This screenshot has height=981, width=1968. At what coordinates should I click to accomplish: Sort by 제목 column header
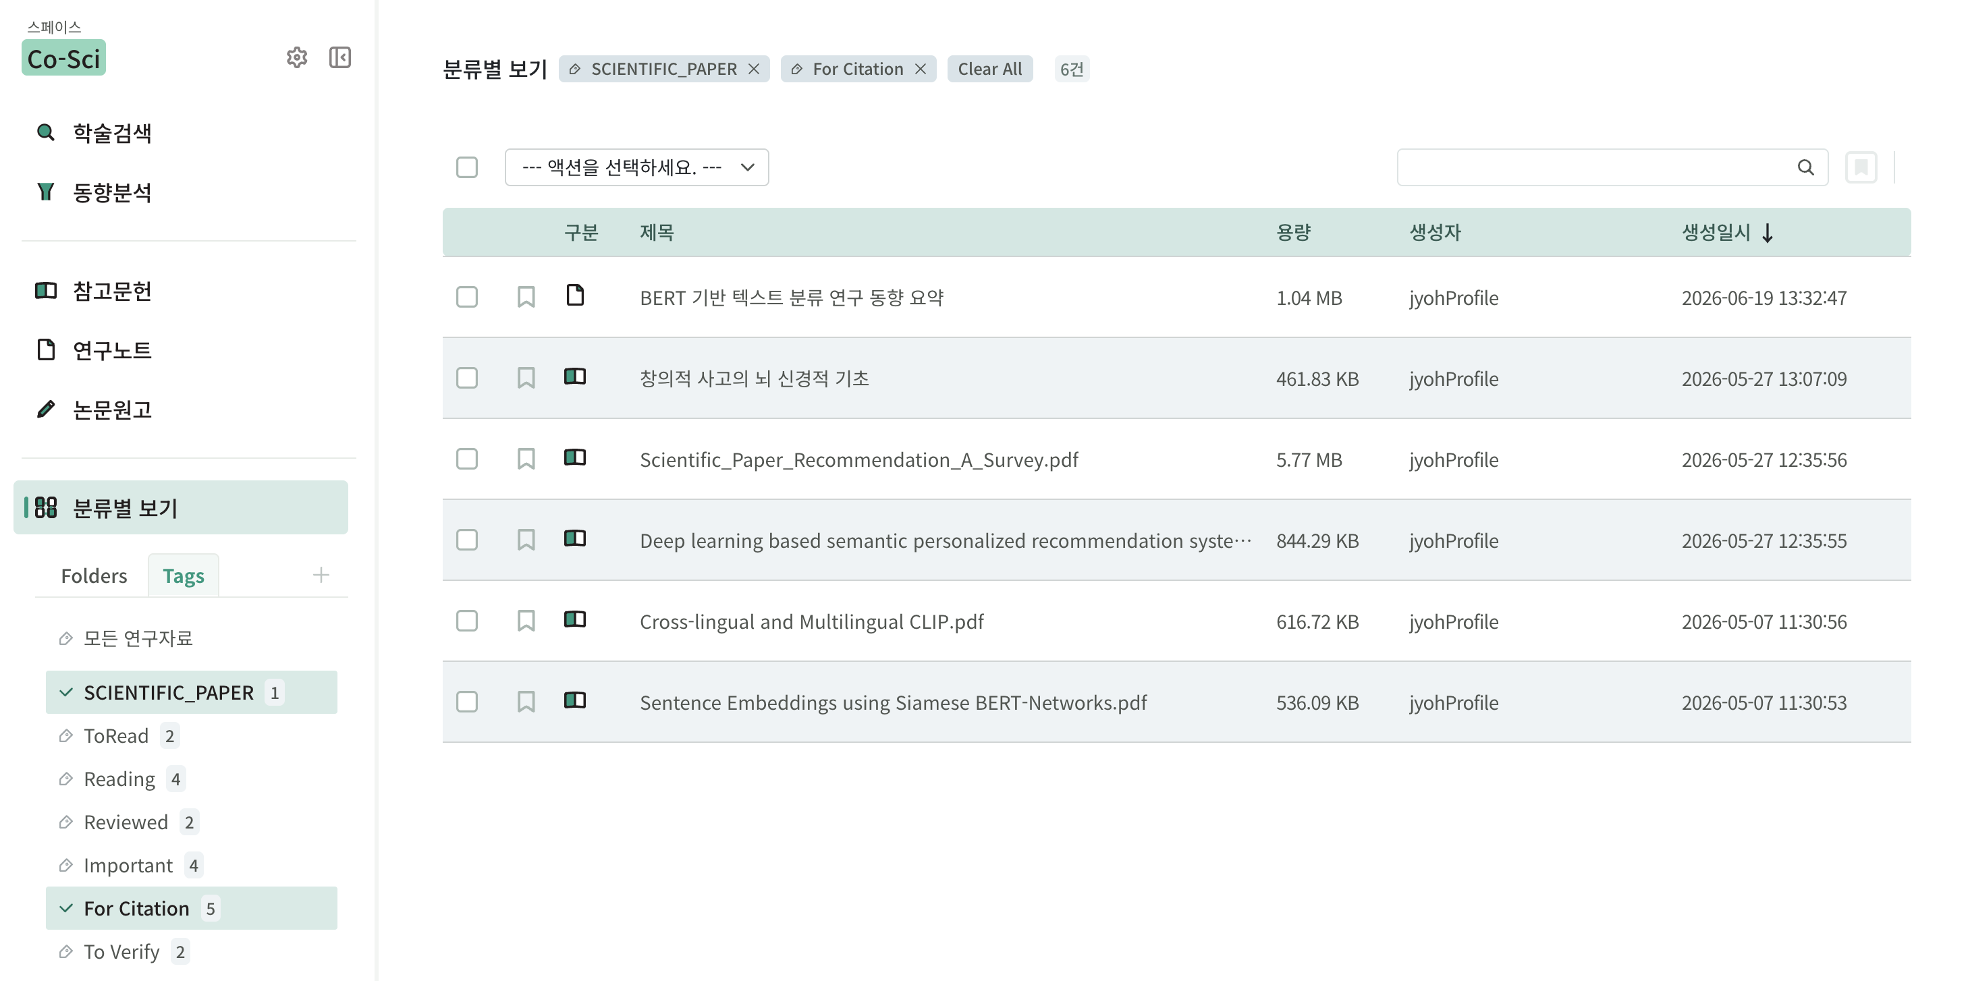(657, 232)
